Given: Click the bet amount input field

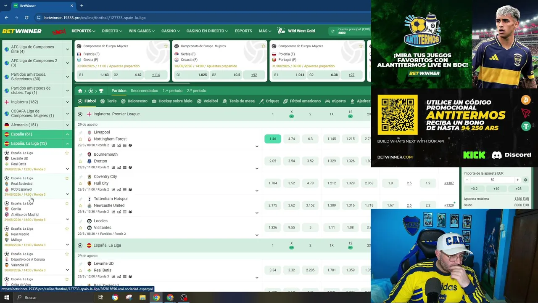Looking at the screenshot, I should coord(492,180).
